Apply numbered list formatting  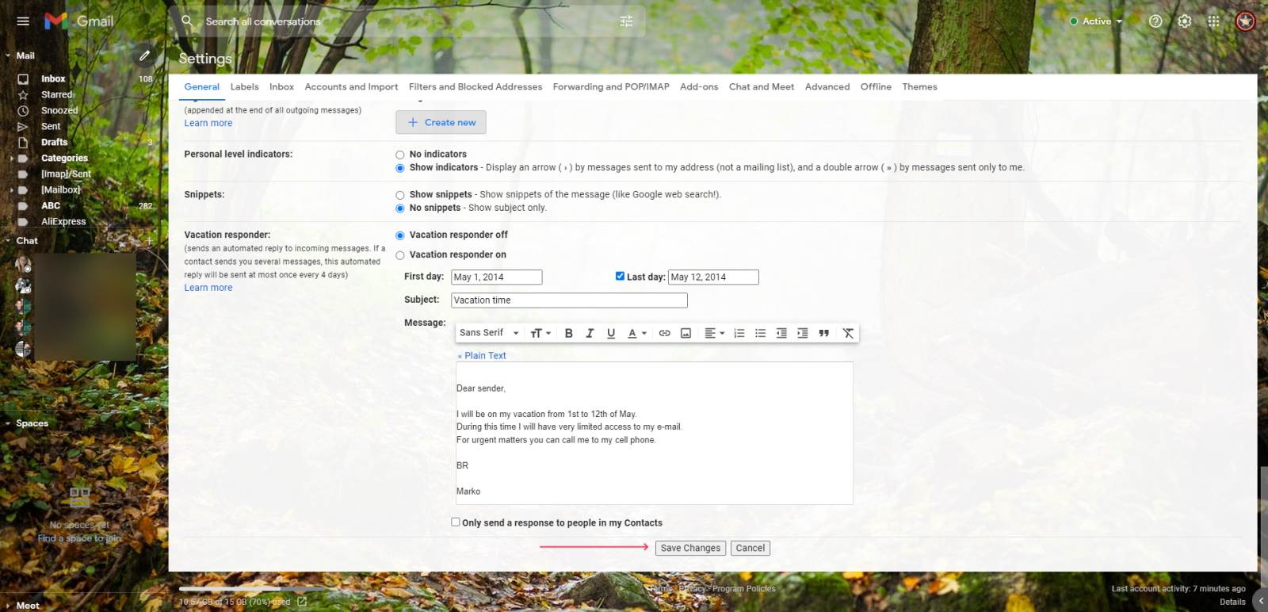pos(739,334)
